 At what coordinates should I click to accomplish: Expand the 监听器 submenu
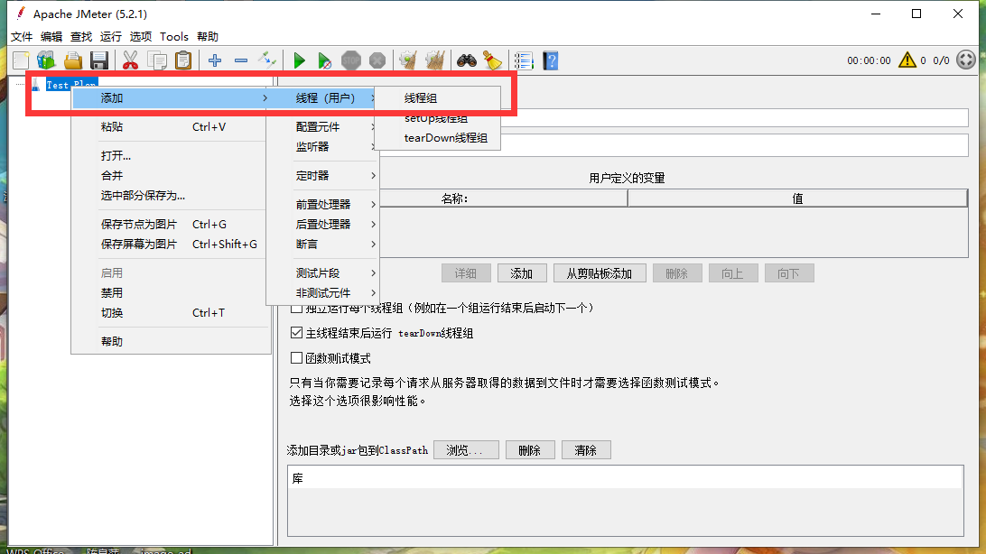tap(314, 147)
